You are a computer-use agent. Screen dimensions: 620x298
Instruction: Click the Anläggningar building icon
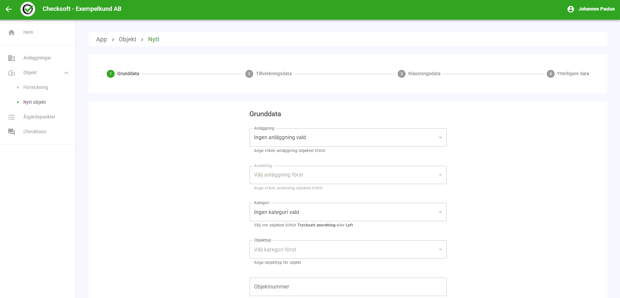click(11, 58)
